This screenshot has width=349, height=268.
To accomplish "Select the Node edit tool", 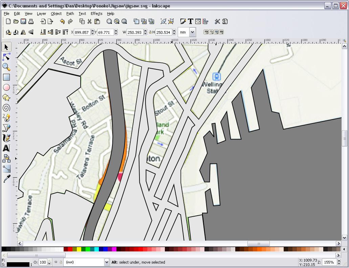I will [x=6, y=57].
